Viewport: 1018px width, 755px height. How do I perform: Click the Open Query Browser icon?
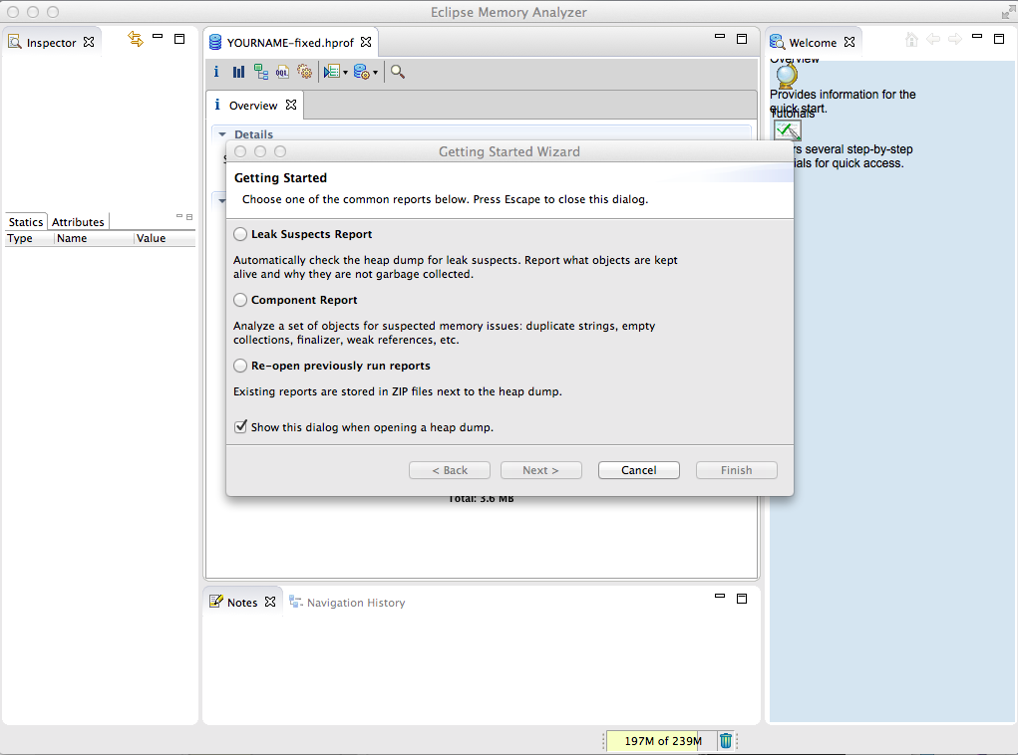[x=362, y=72]
